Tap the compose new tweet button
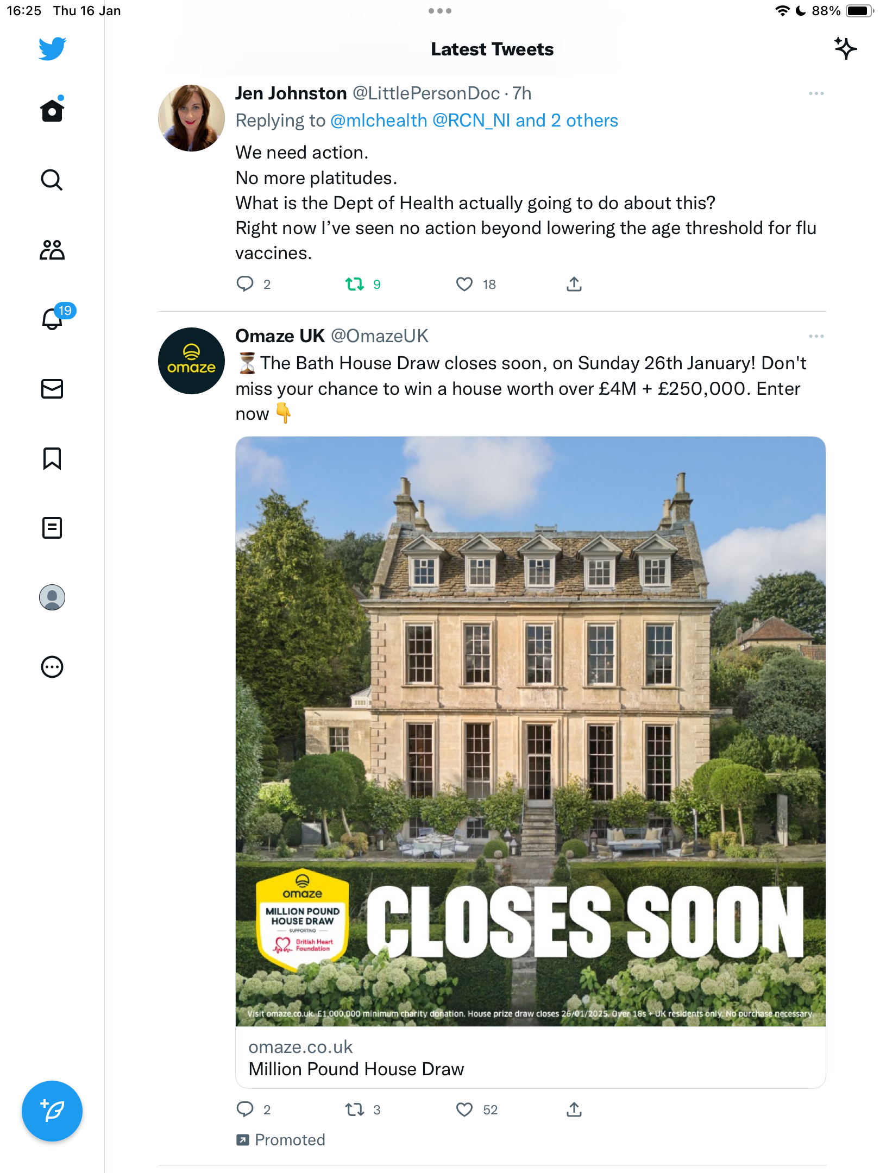880x1173 pixels. 52,1111
